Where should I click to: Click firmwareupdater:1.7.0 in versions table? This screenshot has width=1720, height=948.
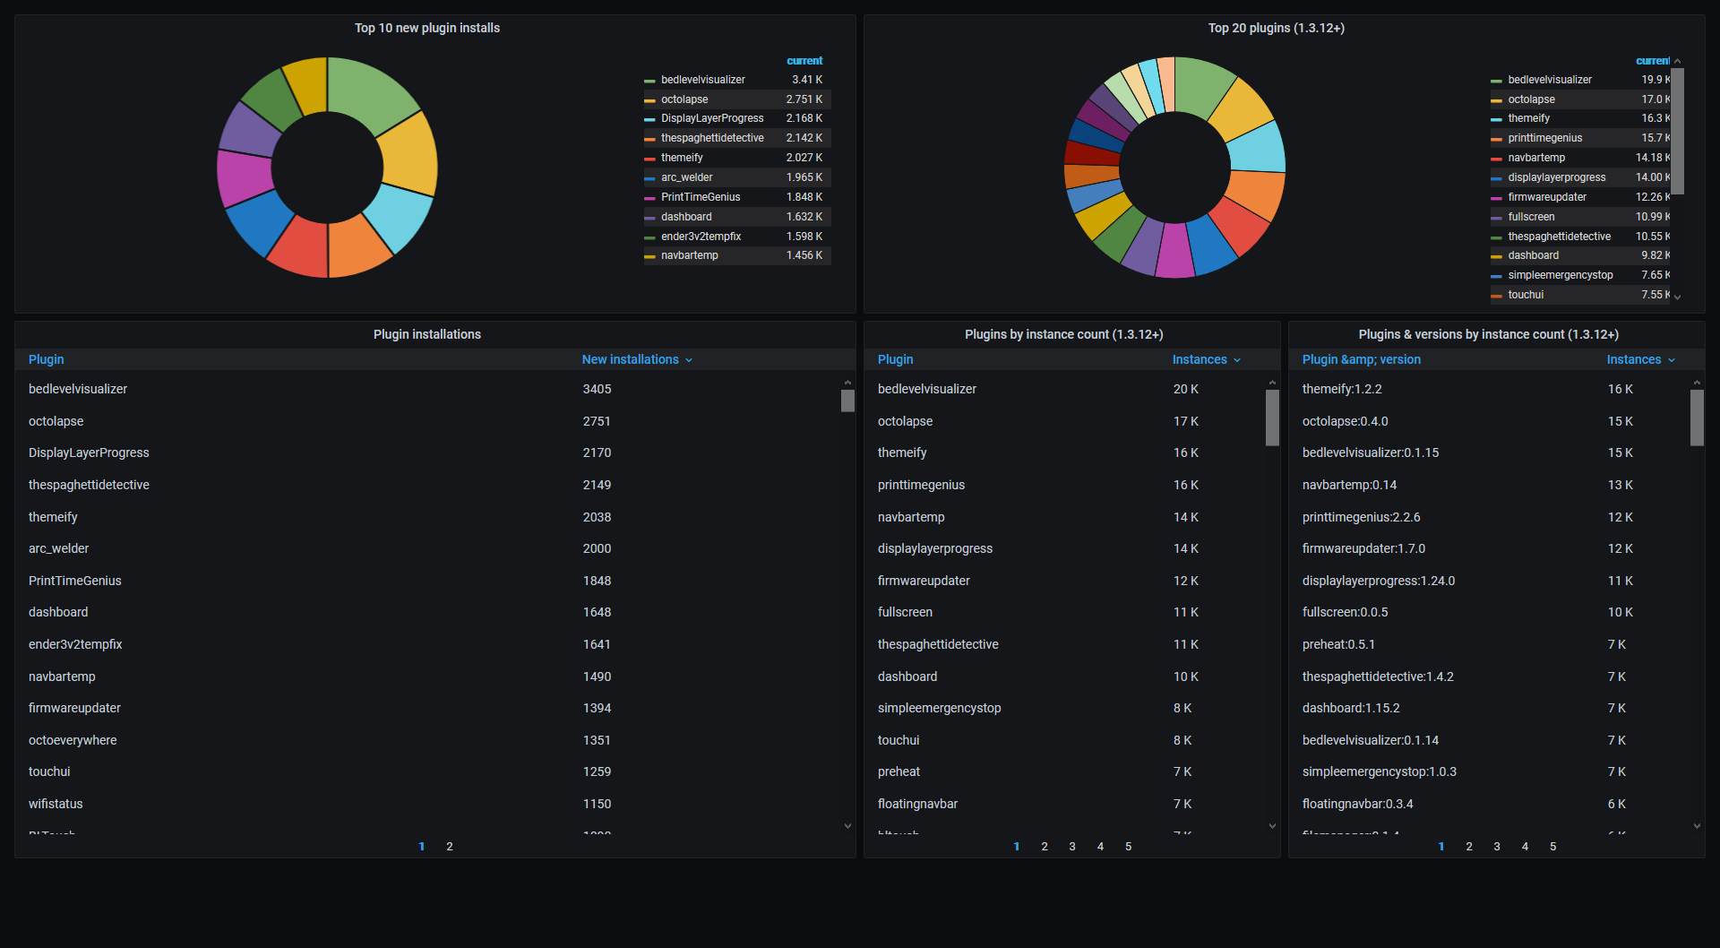(x=1363, y=548)
